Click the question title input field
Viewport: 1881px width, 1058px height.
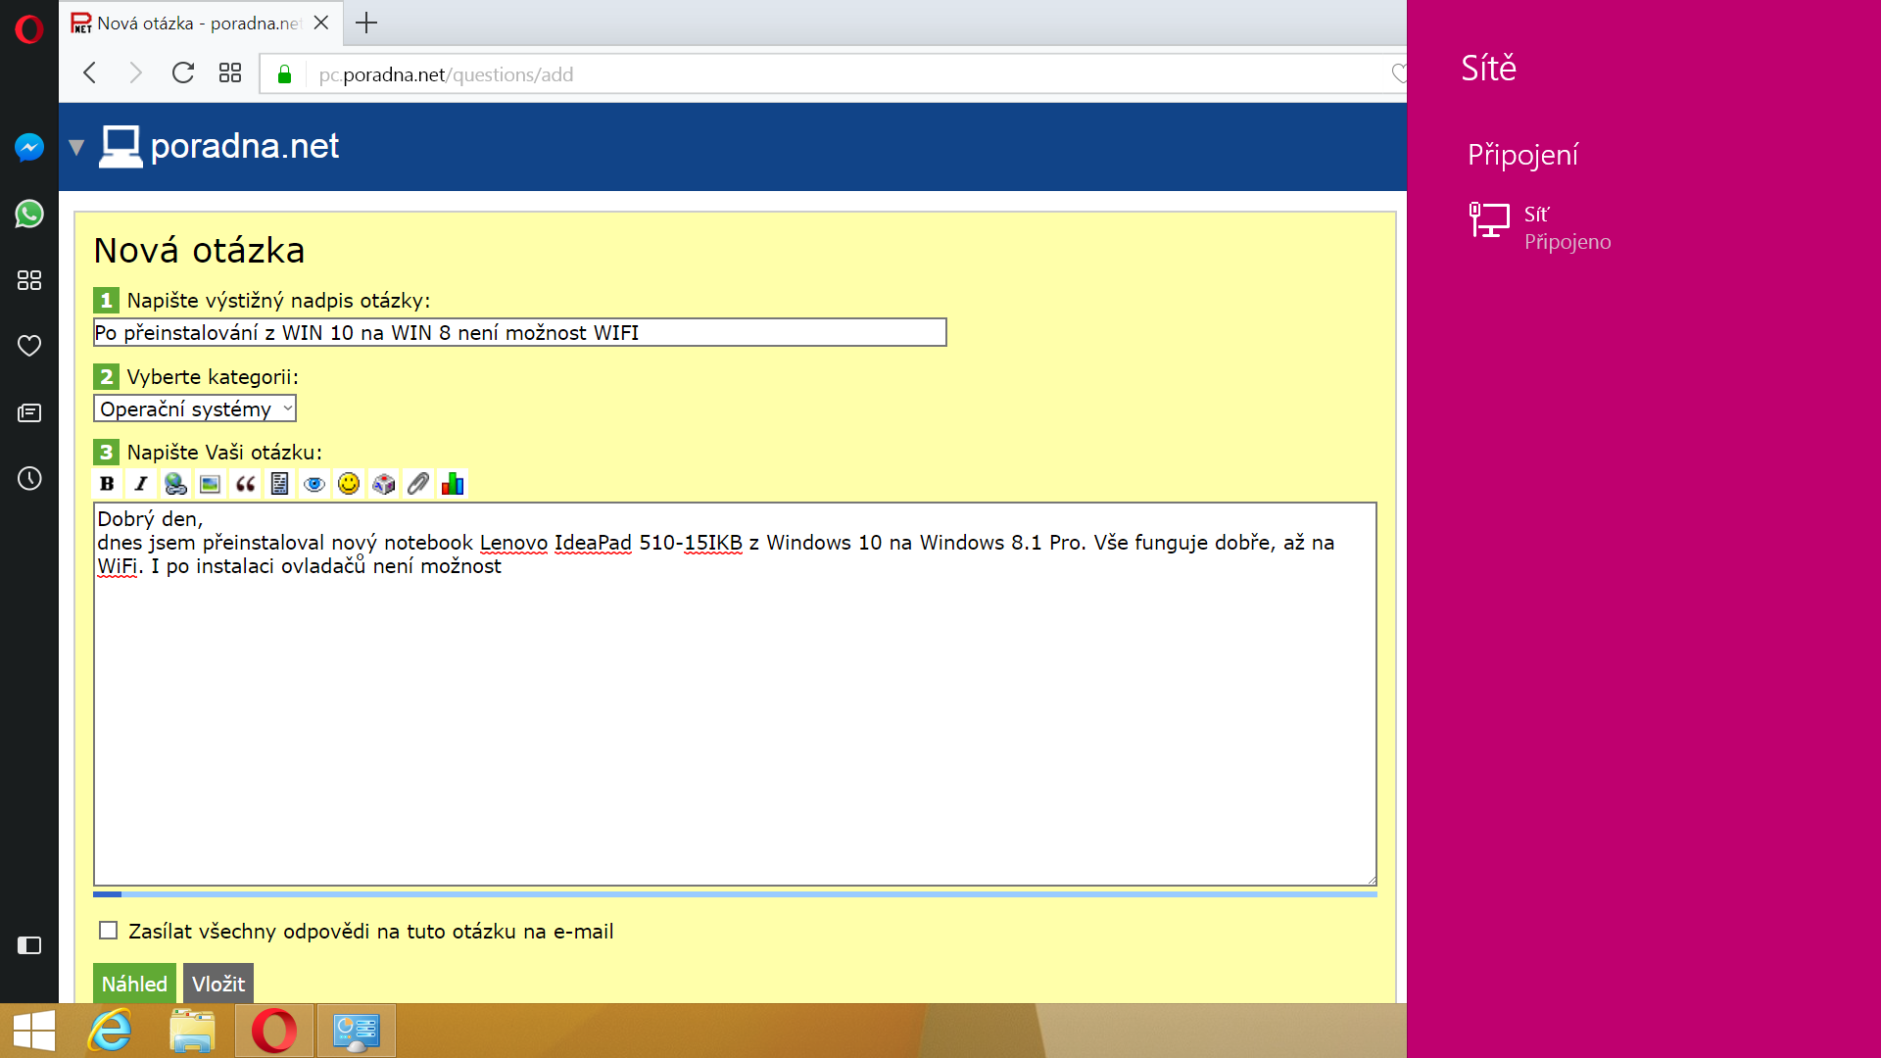[519, 333]
